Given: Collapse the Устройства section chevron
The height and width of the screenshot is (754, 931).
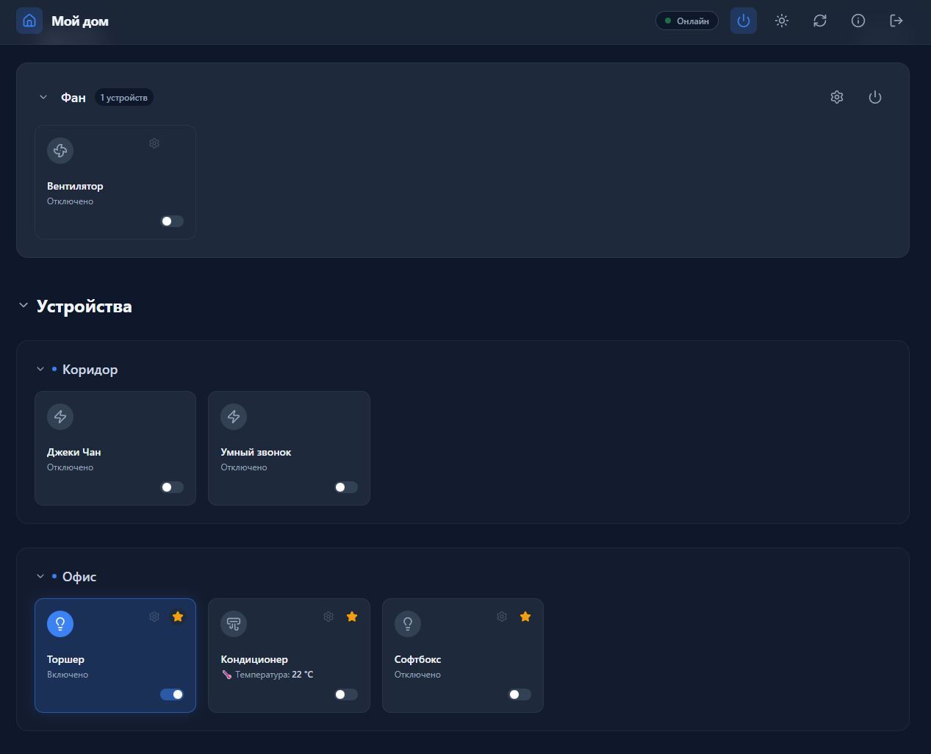Looking at the screenshot, I should [24, 306].
